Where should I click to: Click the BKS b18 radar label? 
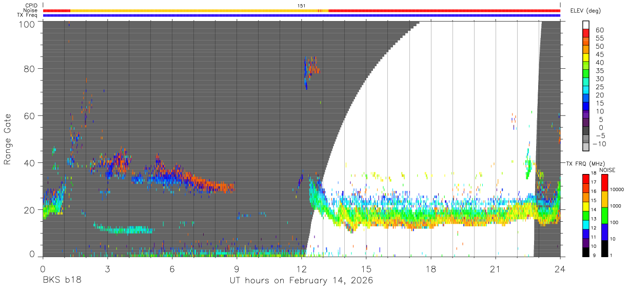(62, 281)
